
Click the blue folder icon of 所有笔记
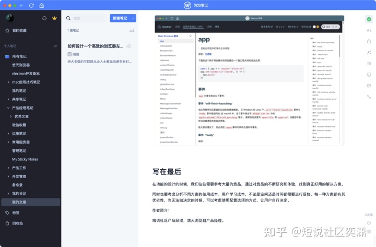click(7, 56)
